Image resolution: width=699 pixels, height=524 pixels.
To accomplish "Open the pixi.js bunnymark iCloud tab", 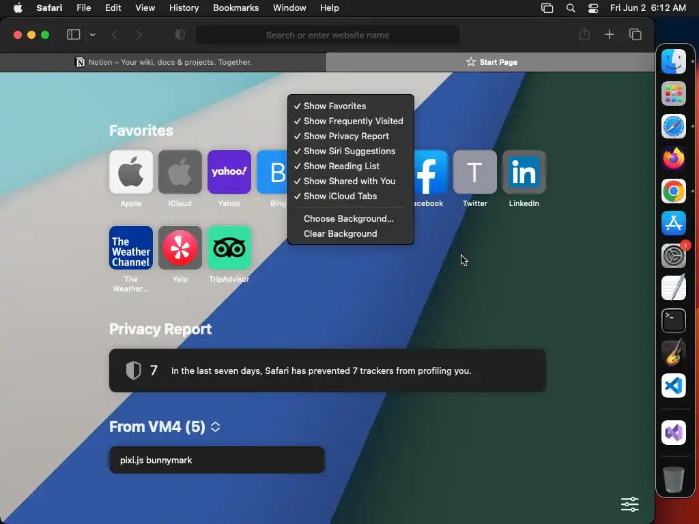I will 217,461.
